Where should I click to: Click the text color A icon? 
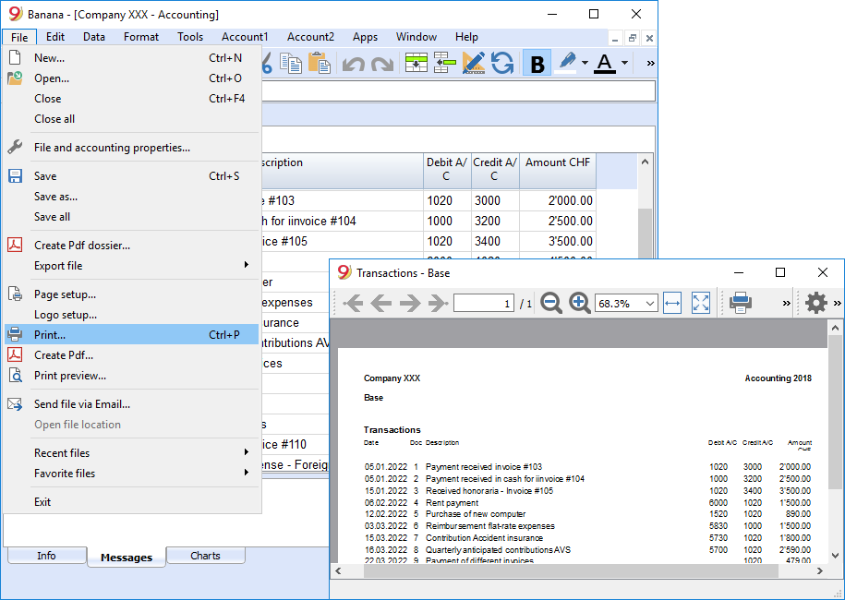[605, 63]
